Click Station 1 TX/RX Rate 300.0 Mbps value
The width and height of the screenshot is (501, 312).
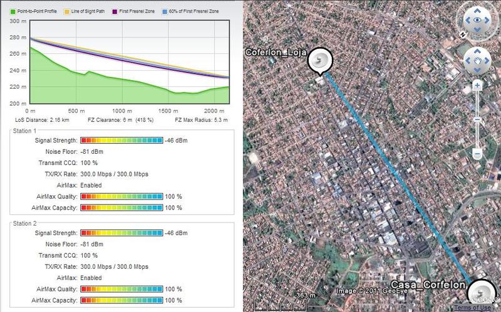coord(115,174)
